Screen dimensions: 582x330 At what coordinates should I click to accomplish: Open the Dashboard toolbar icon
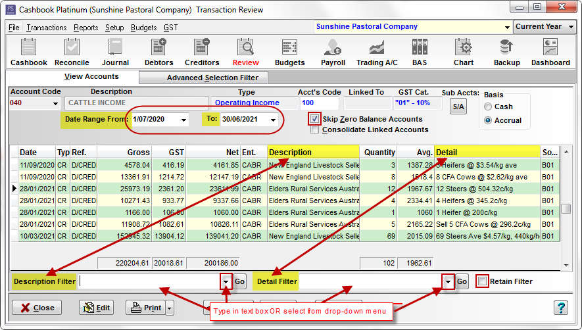click(550, 53)
